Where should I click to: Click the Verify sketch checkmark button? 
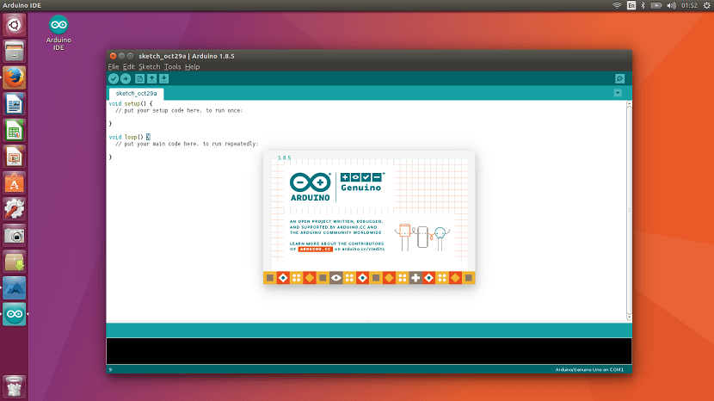pyautogui.click(x=114, y=79)
